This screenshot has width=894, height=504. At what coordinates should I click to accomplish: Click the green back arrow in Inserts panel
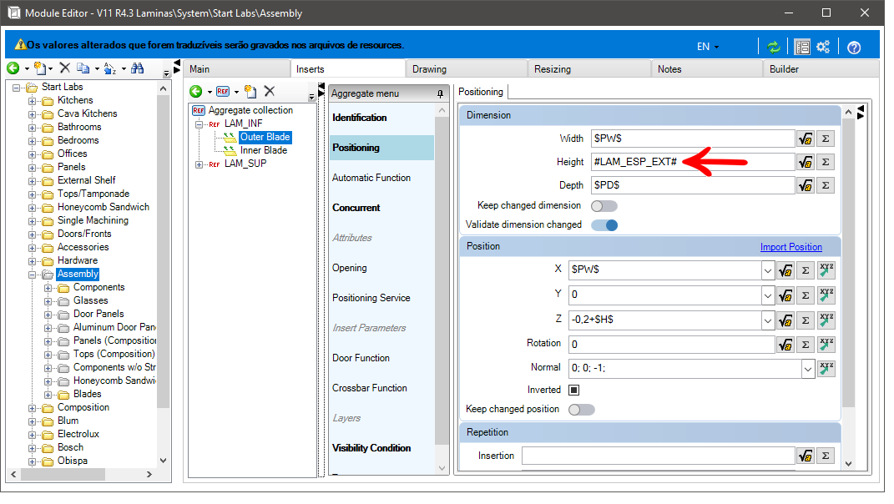pos(196,91)
